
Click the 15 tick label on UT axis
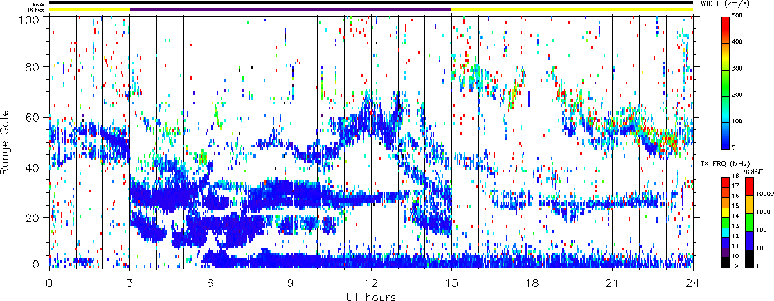451,284
